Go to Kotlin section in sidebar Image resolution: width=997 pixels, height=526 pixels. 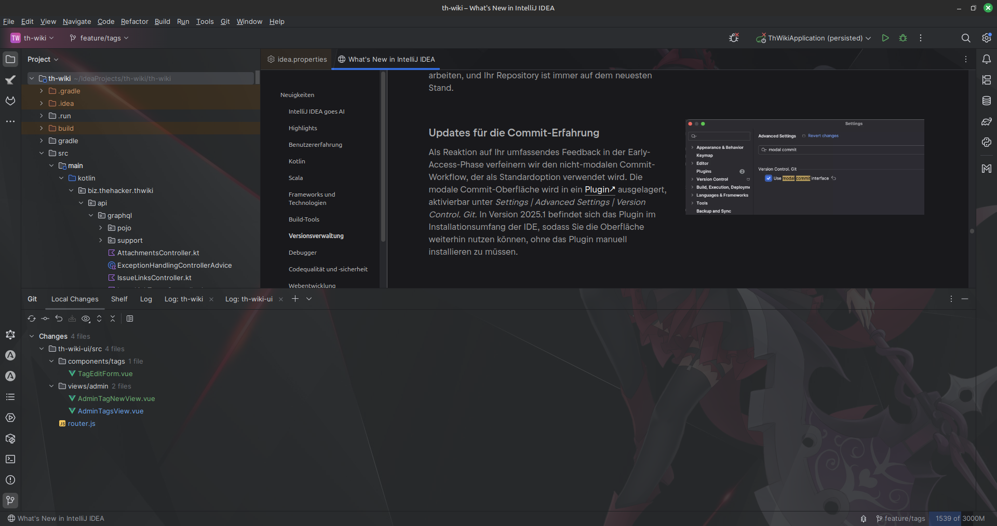(x=297, y=161)
